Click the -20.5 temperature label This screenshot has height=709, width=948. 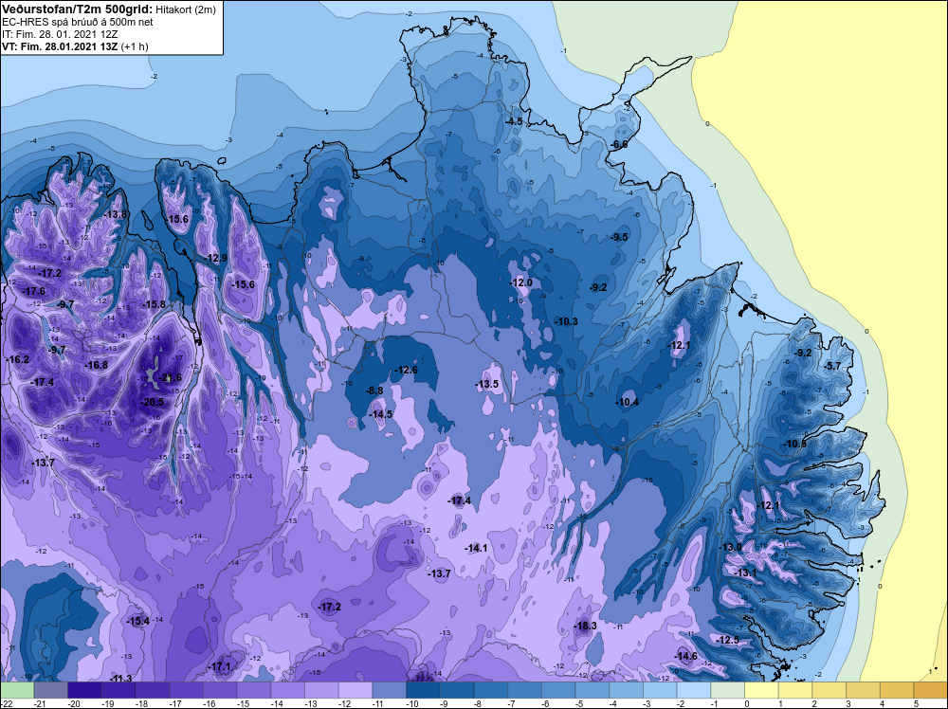tap(153, 402)
